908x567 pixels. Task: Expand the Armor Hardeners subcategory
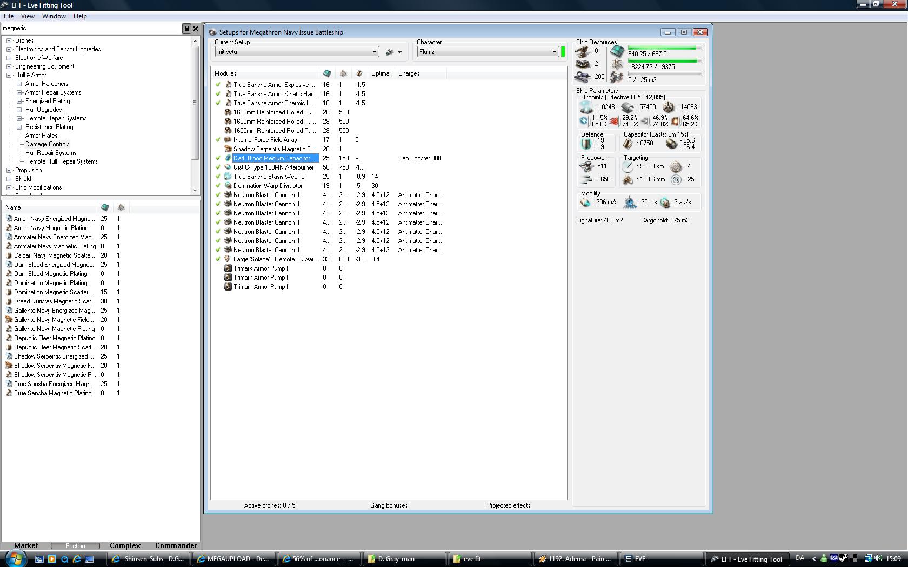point(19,84)
